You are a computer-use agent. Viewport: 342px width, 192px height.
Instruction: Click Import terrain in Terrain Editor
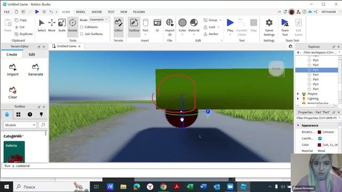tap(13, 70)
